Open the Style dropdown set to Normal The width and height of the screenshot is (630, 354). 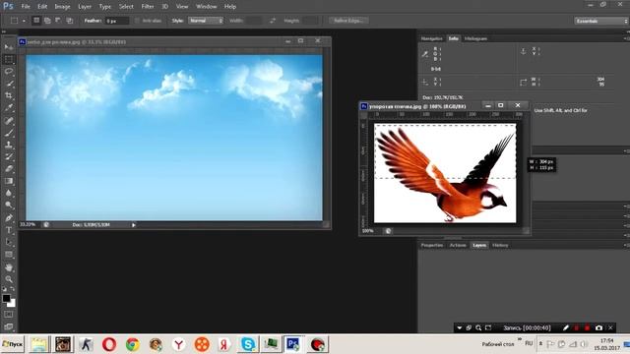(206, 21)
